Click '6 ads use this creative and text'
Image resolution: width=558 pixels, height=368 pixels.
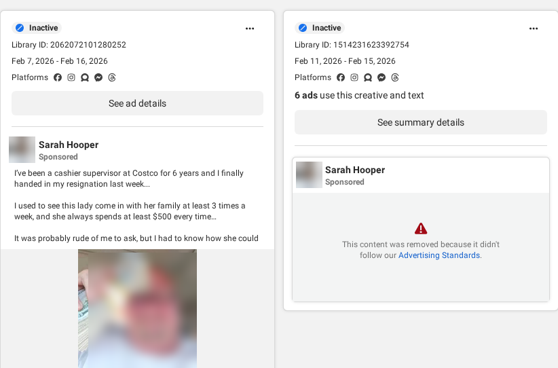[x=359, y=95]
